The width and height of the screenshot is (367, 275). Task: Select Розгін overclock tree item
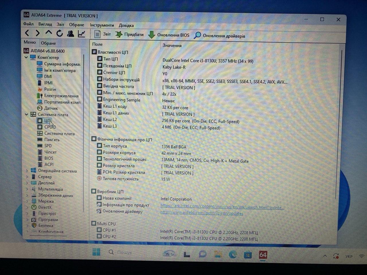click(46, 89)
